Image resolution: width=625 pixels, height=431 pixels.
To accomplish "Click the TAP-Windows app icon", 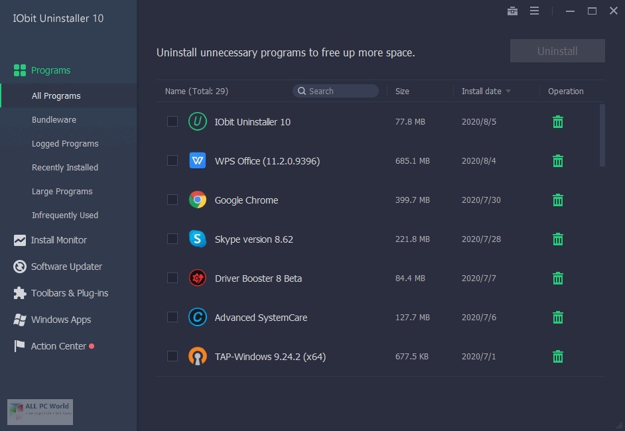I will click(x=197, y=356).
